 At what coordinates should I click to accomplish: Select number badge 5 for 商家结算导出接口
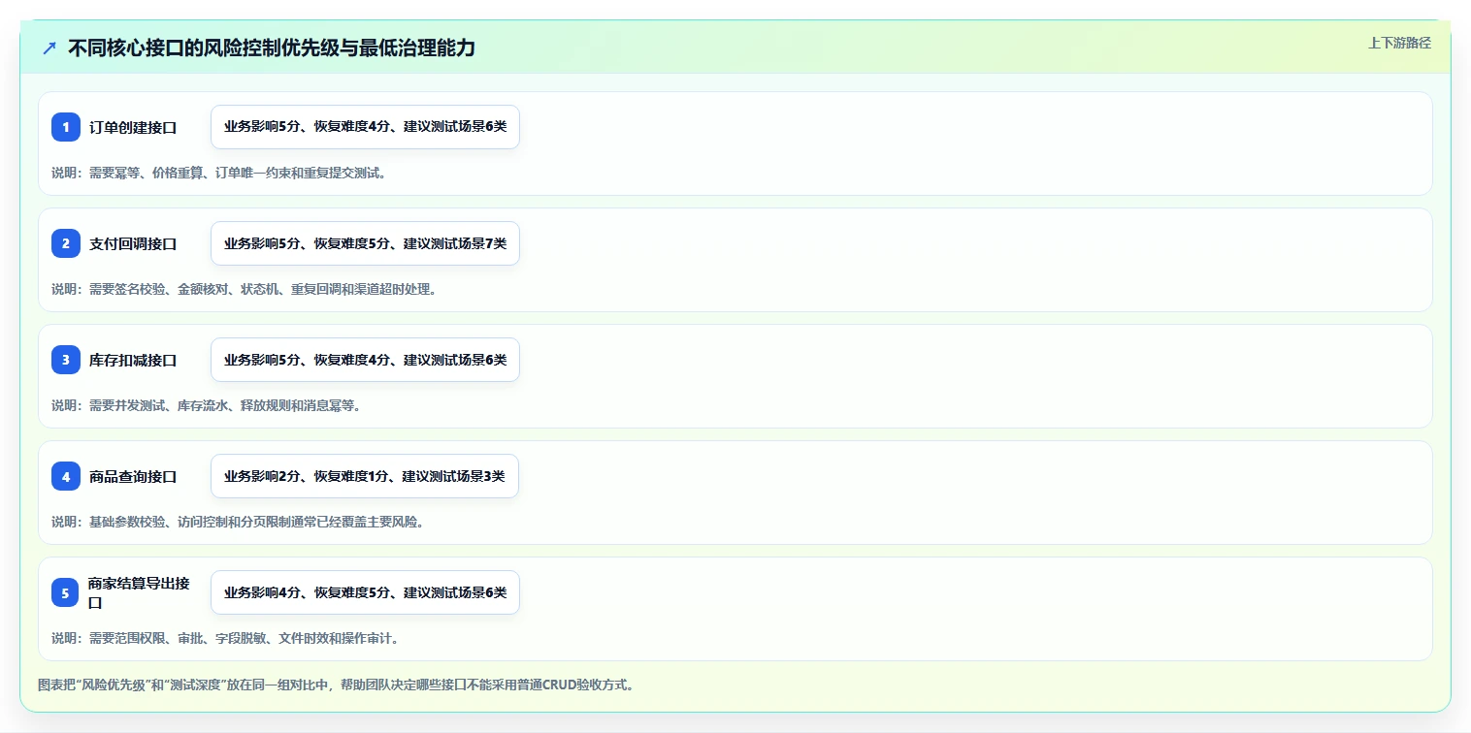point(66,592)
